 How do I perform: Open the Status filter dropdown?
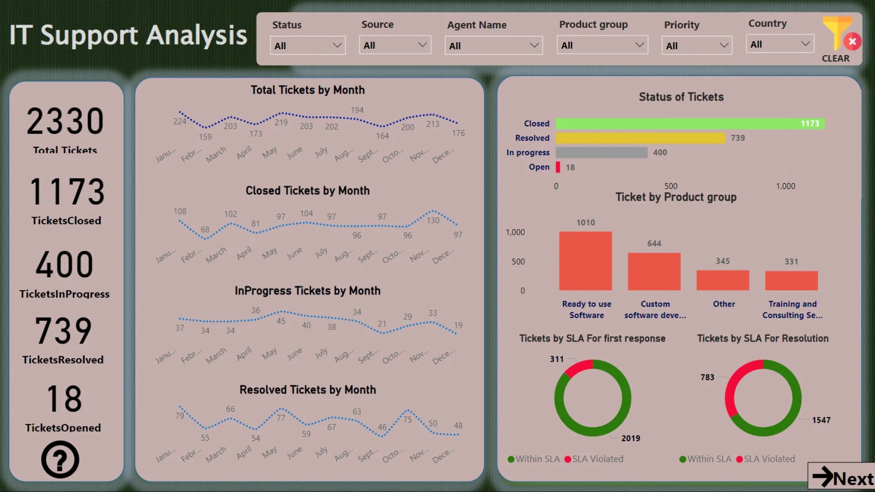(x=308, y=46)
